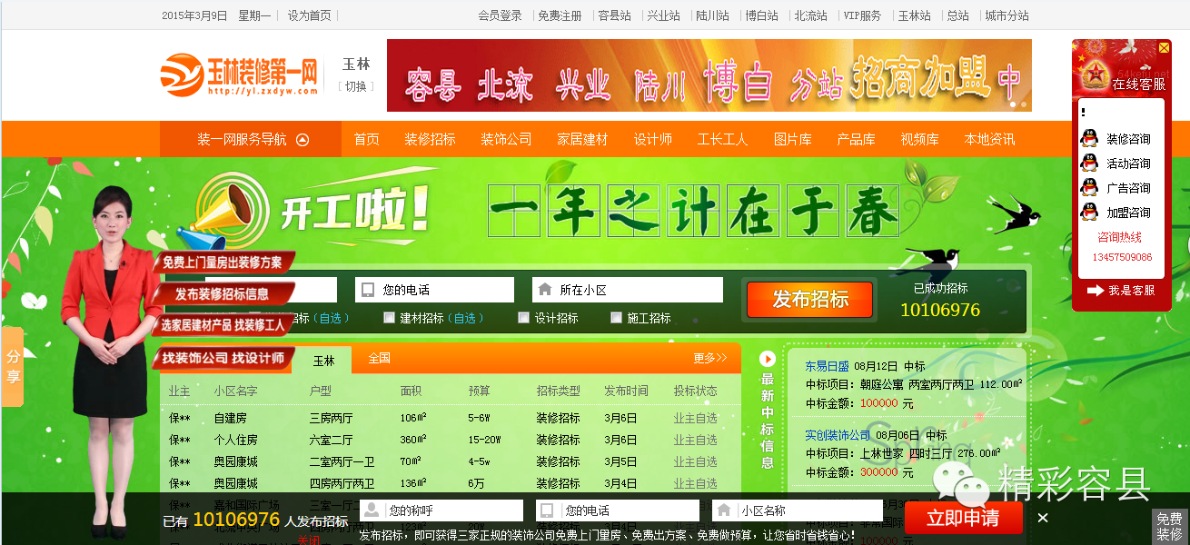The width and height of the screenshot is (1190, 545).
Task: Click 设为首页 link
Action: [x=310, y=15]
